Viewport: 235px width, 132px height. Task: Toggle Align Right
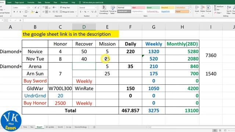(50, 12)
